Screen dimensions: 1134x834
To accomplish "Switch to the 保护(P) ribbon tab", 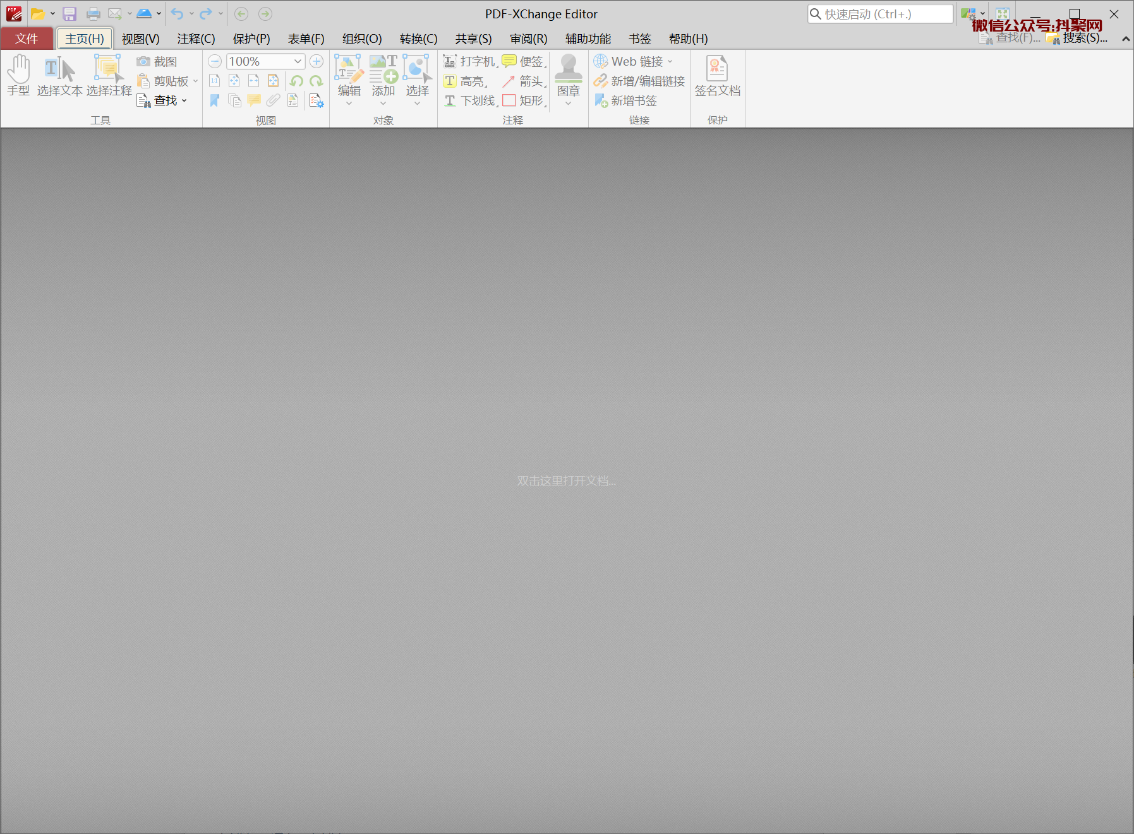I will [x=251, y=39].
